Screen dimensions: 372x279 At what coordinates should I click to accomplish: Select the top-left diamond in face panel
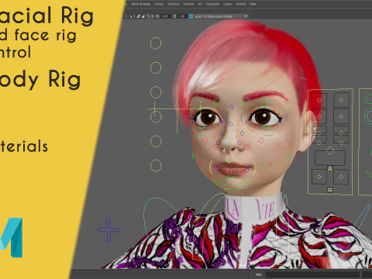tap(319, 100)
